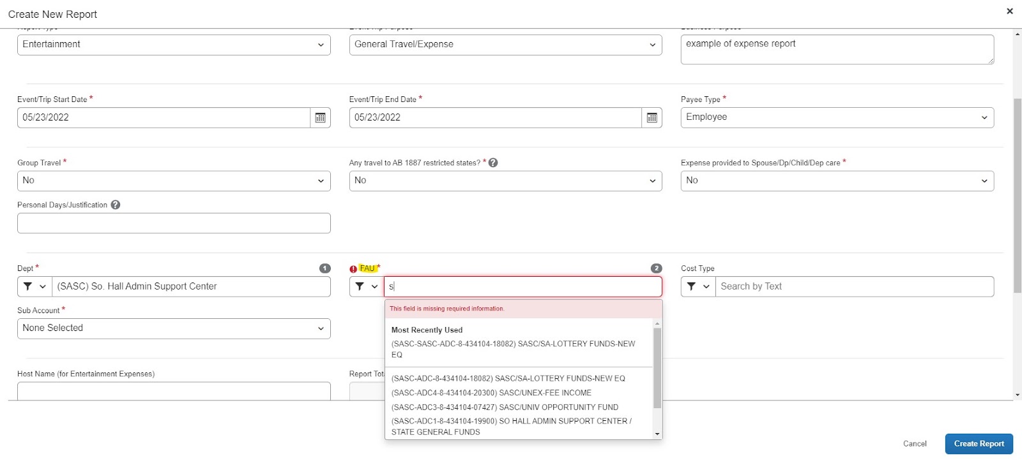Click the Event/Trip End Date field
This screenshot has height=463, width=1022.
[495, 117]
